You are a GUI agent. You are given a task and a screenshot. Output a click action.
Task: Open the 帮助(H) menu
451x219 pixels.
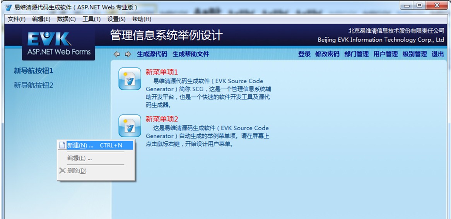tap(142, 19)
